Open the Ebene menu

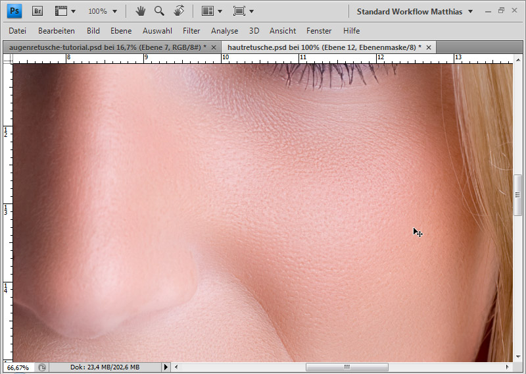click(x=121, y=31)
